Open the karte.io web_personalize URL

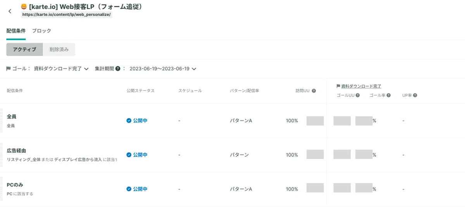click(67, 15)
